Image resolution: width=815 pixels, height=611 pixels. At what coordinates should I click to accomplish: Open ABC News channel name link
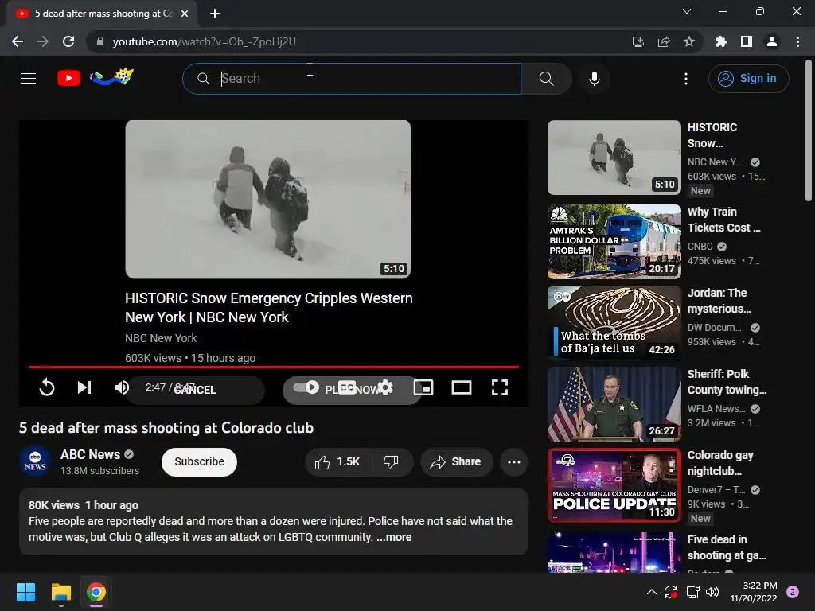click(x=91, y=454)
